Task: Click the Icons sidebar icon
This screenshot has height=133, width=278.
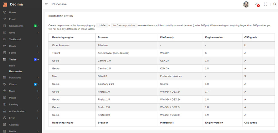Action: click(x=5, y=32)
